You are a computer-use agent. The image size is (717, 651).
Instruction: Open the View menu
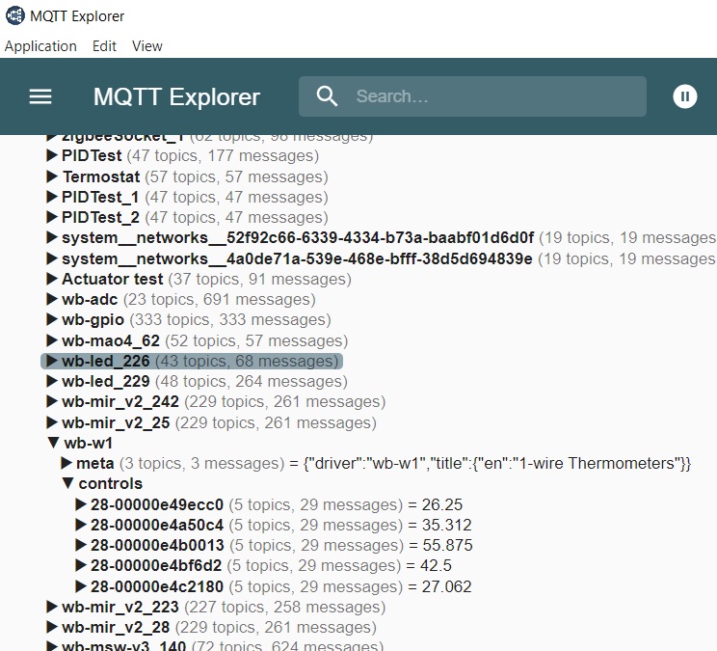(x=147, y=46)
